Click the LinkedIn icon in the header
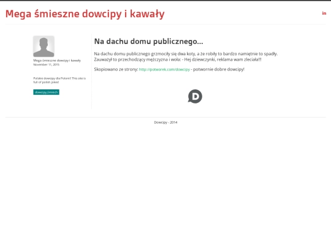The image size is (331, 248). pyautogui.click(x=324, y=13)
